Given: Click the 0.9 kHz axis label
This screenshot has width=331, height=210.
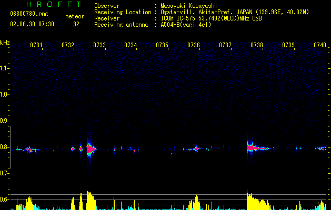Looking at the screenshot, I should click(x=4, y=121).
